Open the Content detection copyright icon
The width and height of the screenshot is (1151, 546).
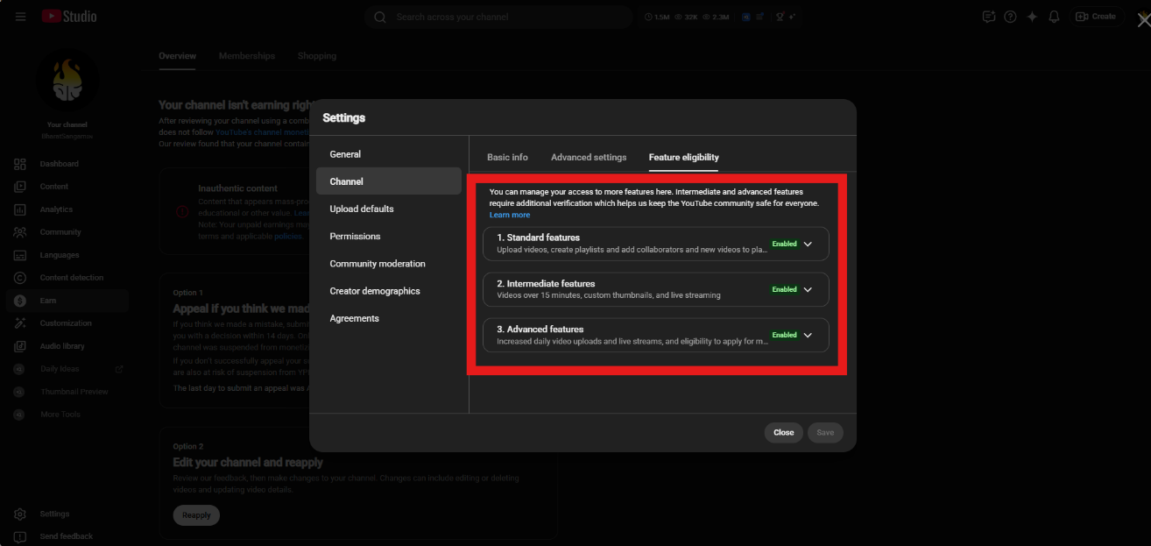tap(20, 278)
